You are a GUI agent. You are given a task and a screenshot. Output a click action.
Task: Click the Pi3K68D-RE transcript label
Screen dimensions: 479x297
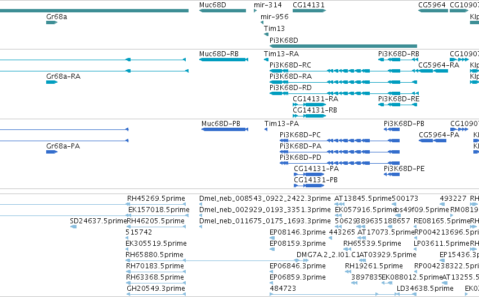pyautogui.click(x=399, y=99)
